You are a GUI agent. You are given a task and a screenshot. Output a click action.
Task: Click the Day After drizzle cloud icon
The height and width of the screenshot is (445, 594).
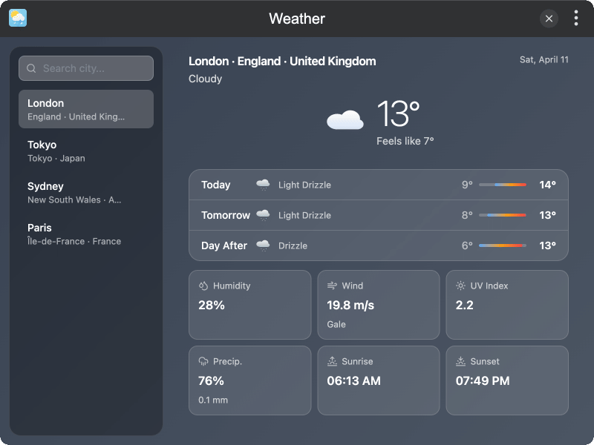coord(263,245)
